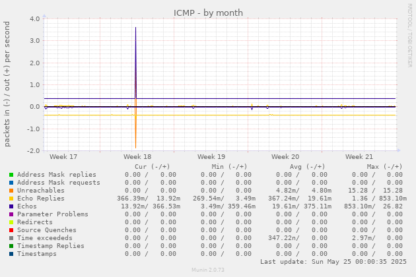Click Echos max value 26.82
The height and width of the screenshot is (277, 416).
393,206
